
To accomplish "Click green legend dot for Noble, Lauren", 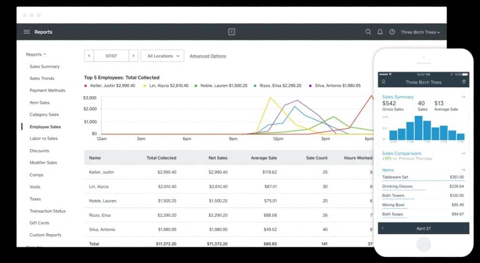I will point(196,86).
